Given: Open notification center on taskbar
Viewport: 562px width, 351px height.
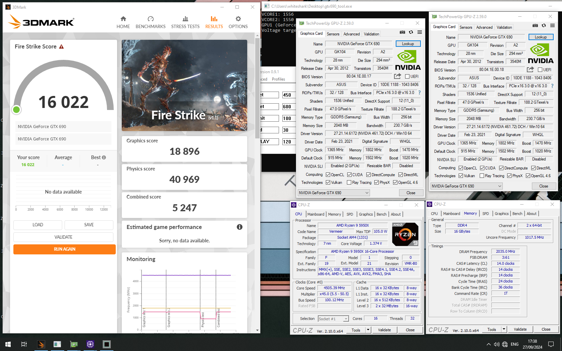Looking at the screenshot, I should click(551, 344).
